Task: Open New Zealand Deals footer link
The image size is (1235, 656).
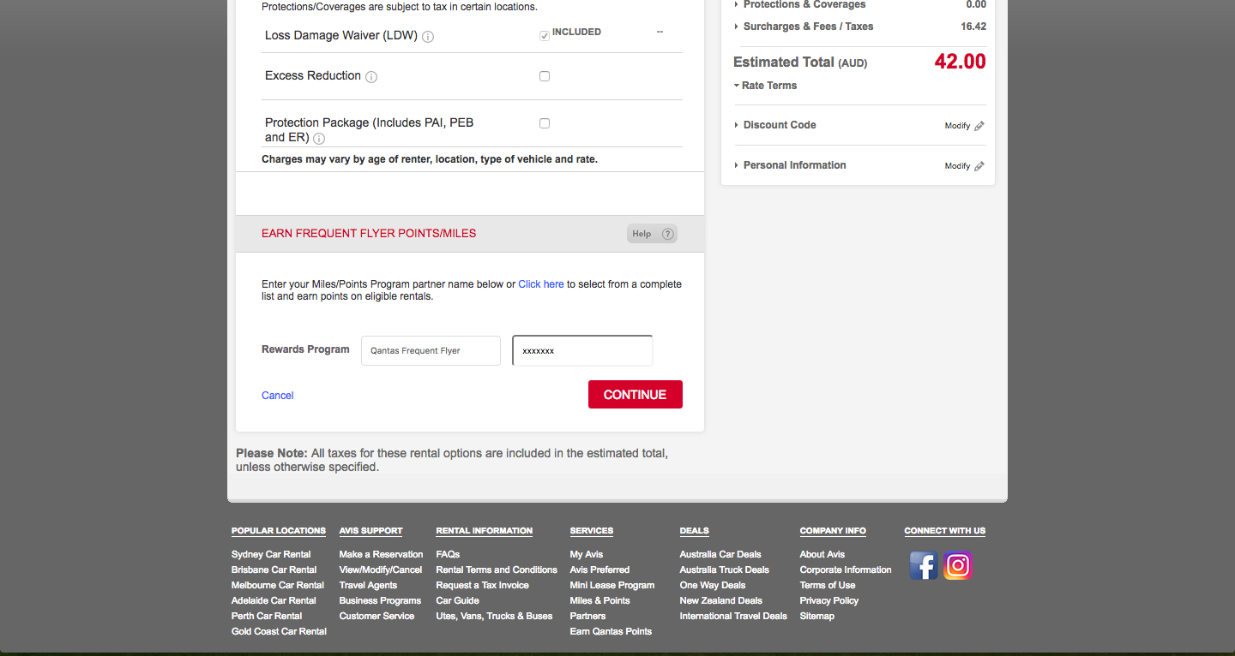Action: pyautogui.click(x=721, y=600)
